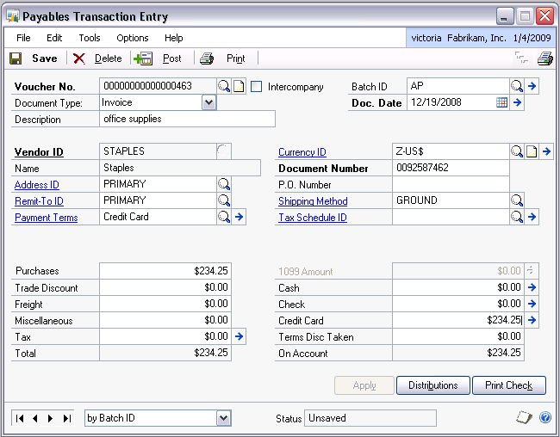560x437 pixels.
Task: Click the help icon in status bar
Action: [544, 418]
